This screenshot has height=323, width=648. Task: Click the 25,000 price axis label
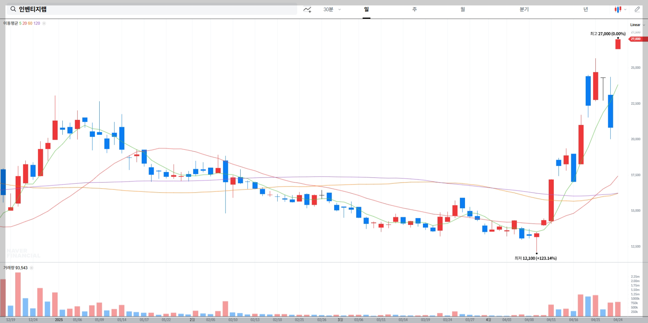[636, 68]
